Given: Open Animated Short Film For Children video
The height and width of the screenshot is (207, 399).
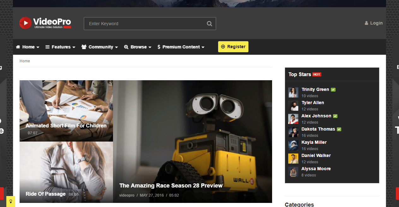Looking at the screenshot, I should [x=66, y=126].
